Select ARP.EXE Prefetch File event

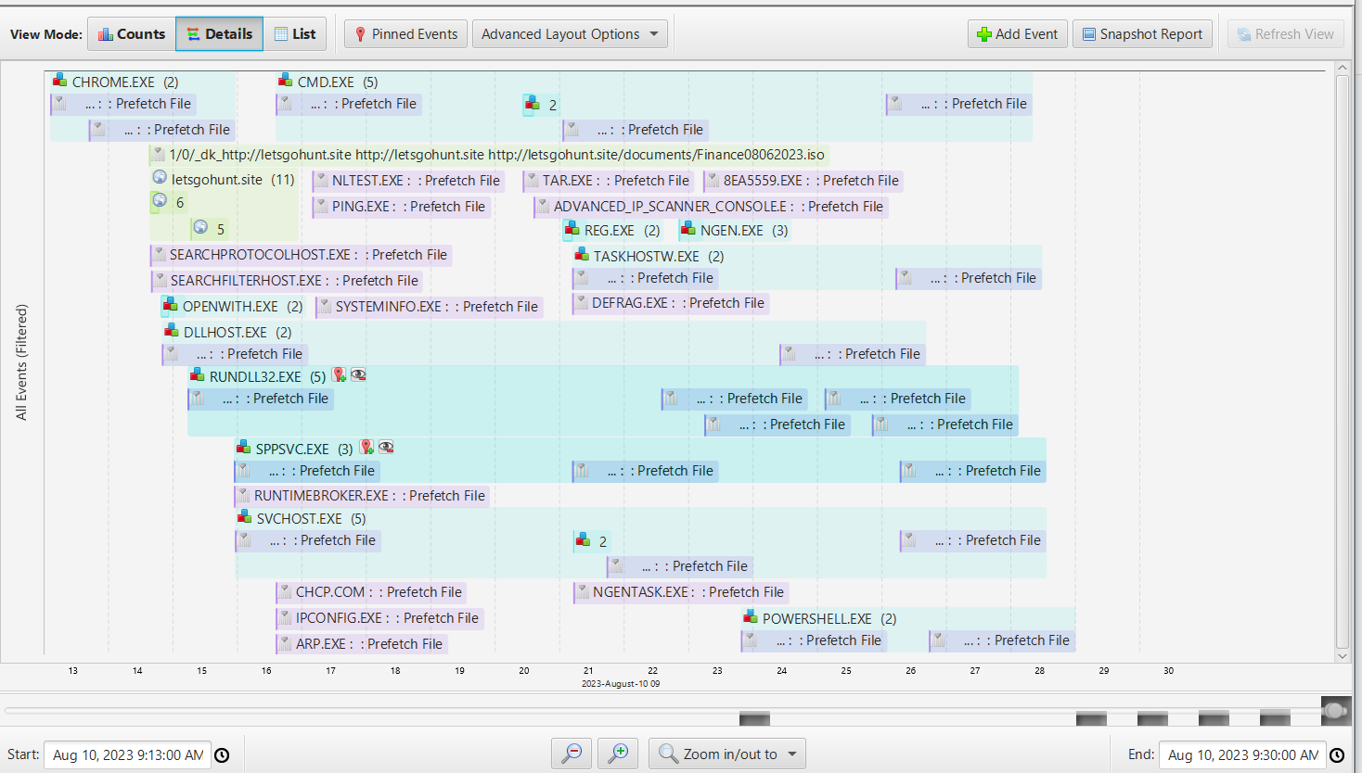(362, 644)
